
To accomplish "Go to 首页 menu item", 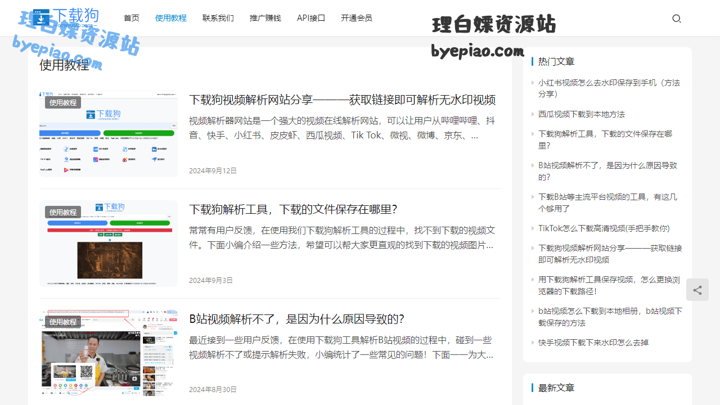I will [x=132, y=18].
